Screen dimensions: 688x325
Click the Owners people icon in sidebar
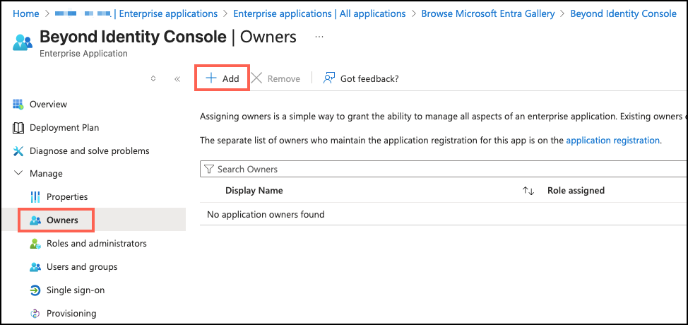35,220
